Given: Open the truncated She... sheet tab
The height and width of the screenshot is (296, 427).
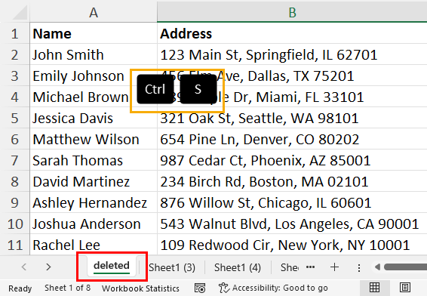Looking at the screenshot, I should [x=290, y=267].
